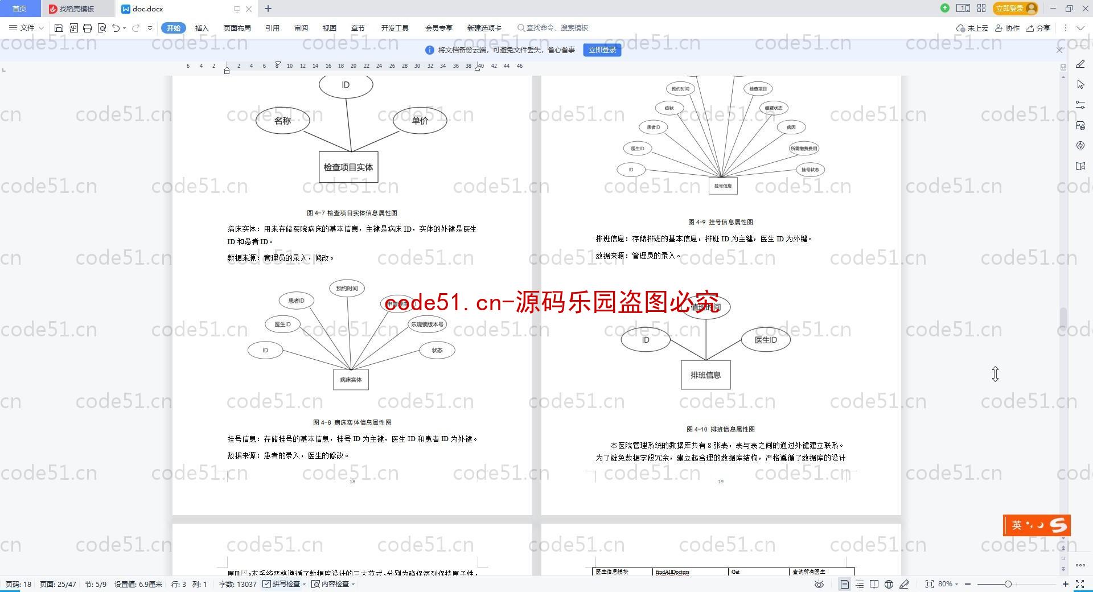1093x592 pixels.
Task: Click the 字数: 13037 word count
Action: [237, 584]
